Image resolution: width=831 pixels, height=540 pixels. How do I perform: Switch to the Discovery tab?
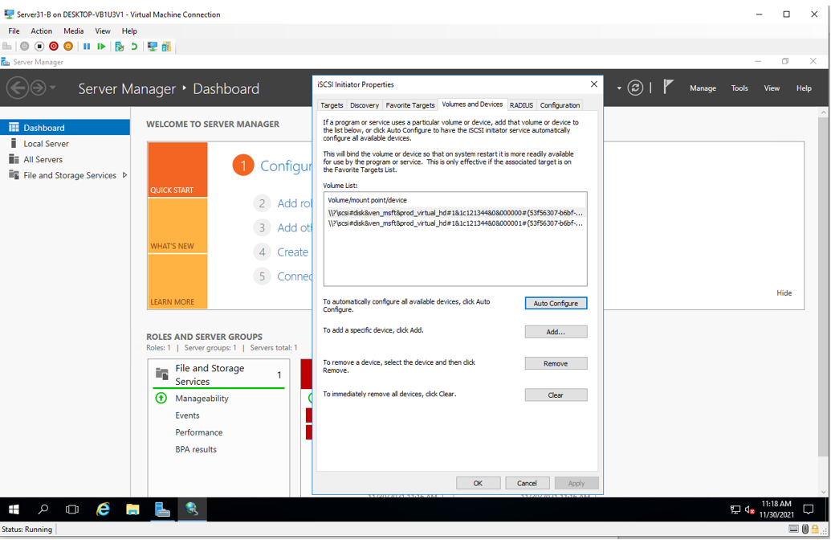tap(365, 105)
